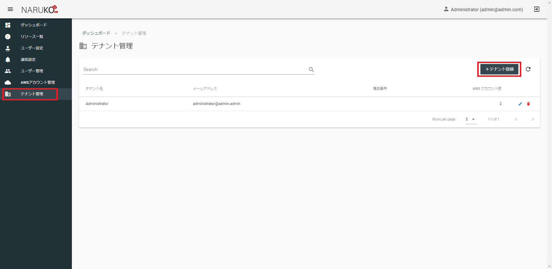Open リソース一覧 menu item

36,37
